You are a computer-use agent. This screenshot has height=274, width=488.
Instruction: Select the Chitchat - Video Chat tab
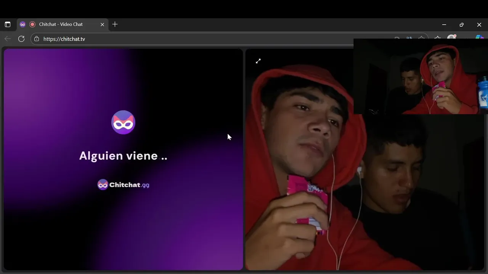[63, 24]
